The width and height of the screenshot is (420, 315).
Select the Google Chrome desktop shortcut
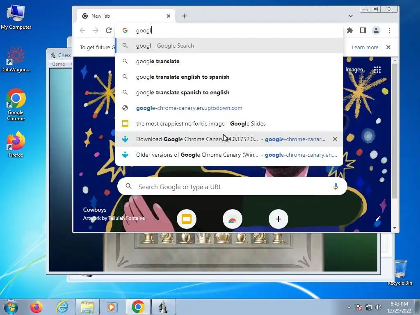[x=16, y=105]
